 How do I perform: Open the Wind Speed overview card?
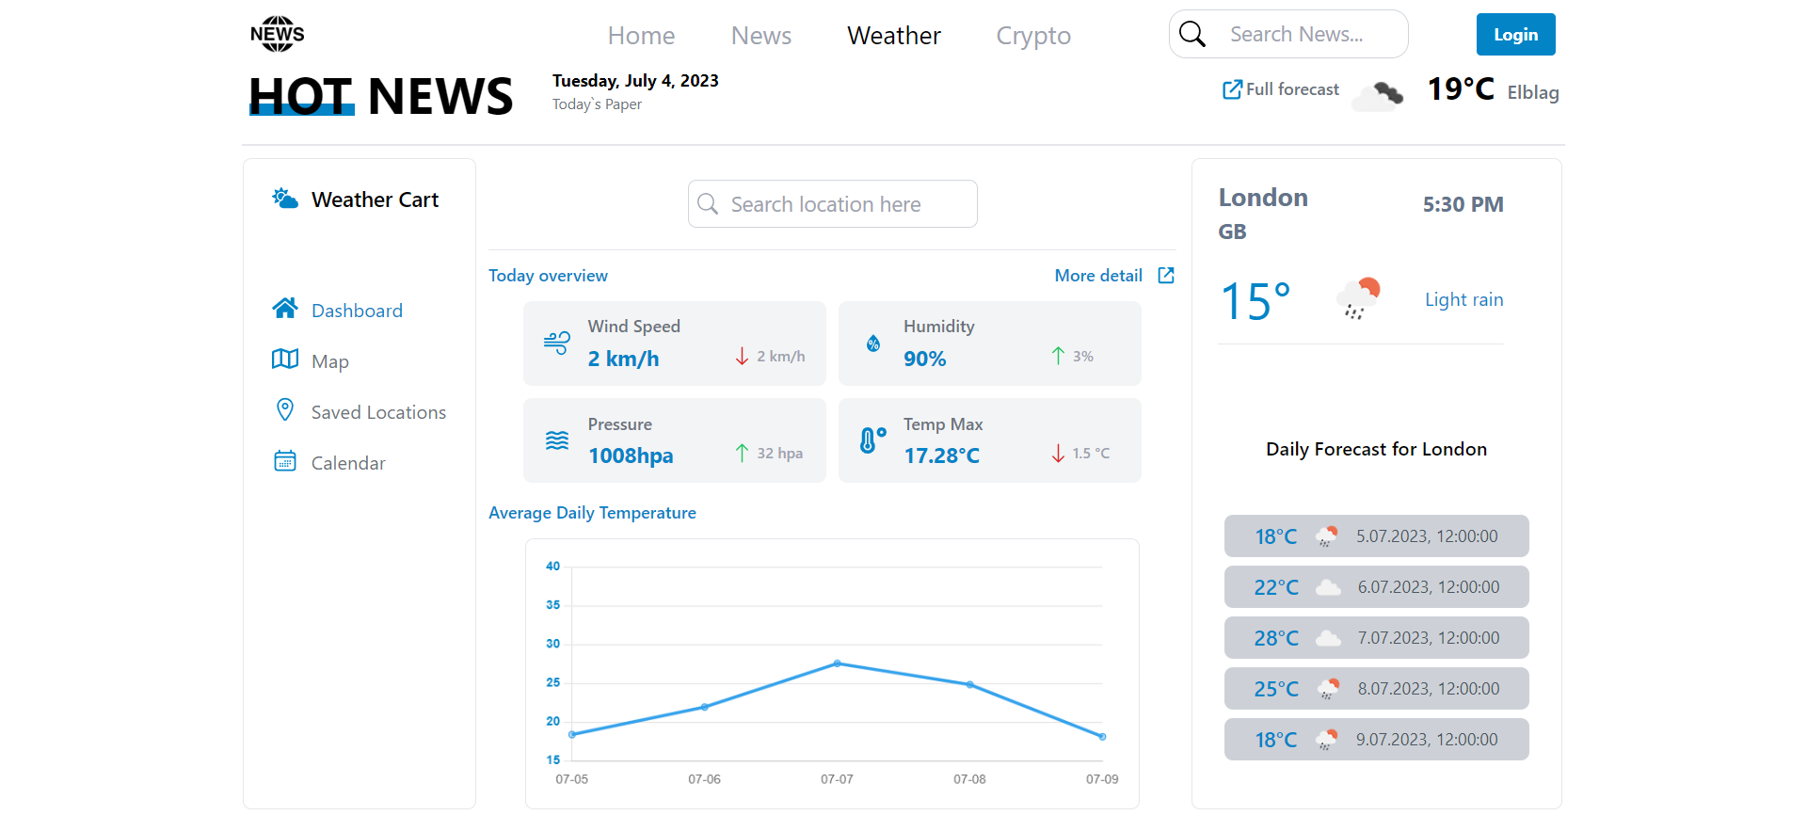[674, 344]
